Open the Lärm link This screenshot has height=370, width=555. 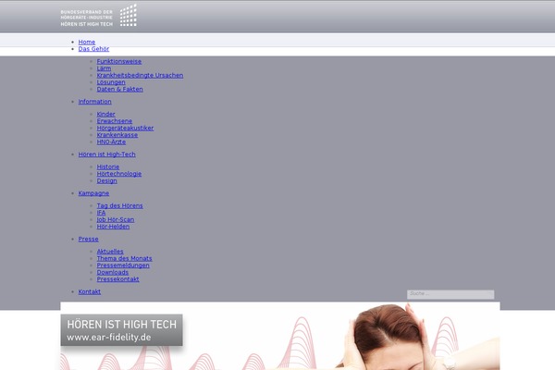pos(104,68)
